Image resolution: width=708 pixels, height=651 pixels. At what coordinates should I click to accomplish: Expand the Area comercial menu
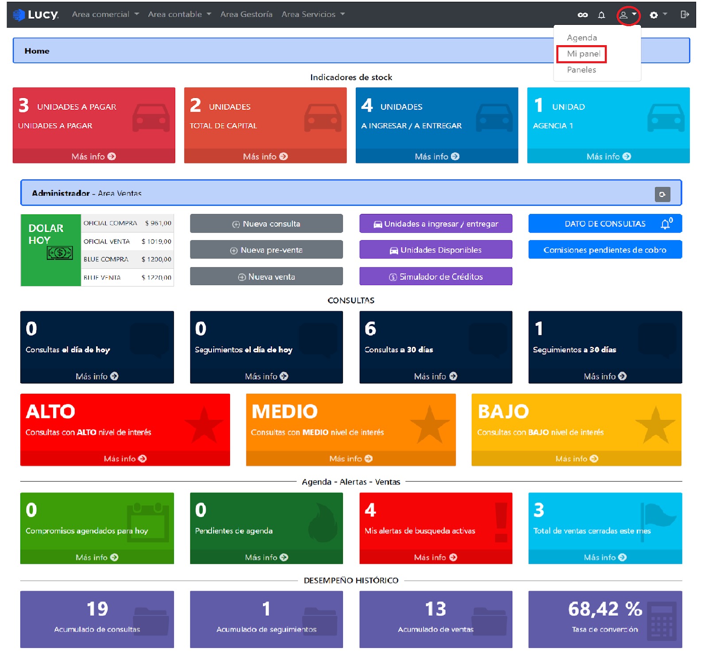105,14
